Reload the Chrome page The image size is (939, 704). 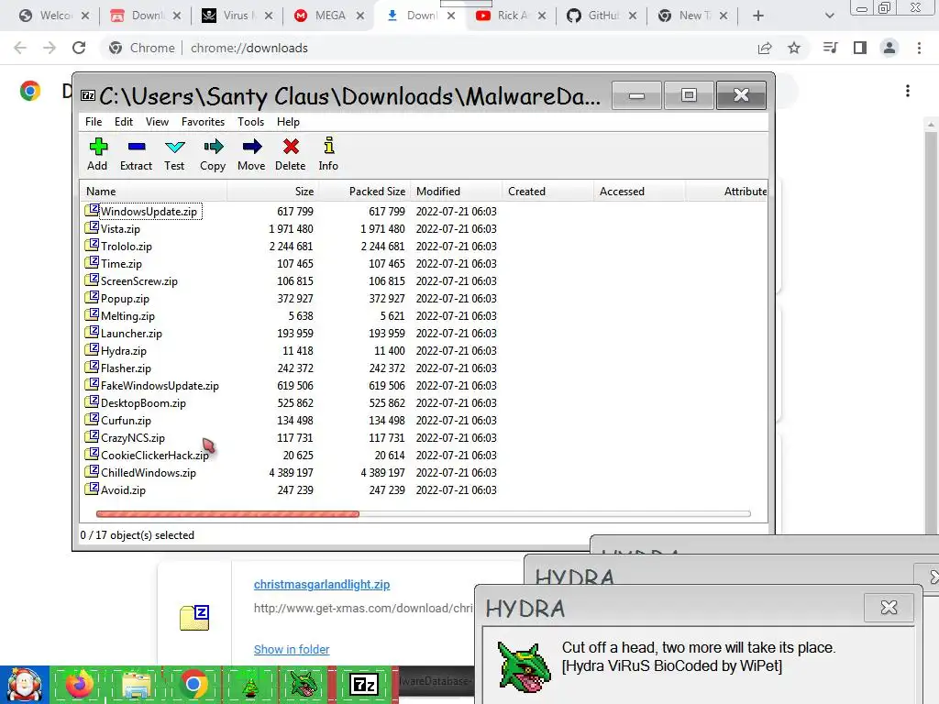click(79, 48)
